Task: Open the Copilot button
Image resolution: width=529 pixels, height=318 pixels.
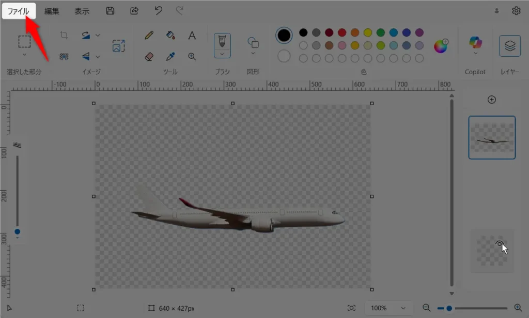Action: coord(475,42)
